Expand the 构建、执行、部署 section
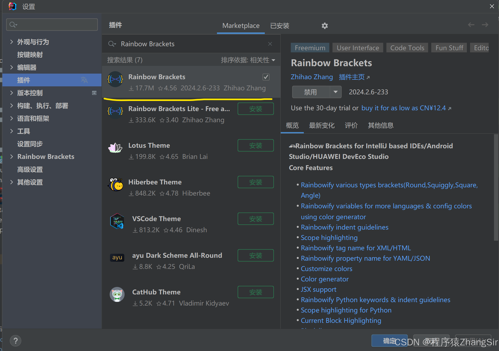 click(x=11, y=105)
